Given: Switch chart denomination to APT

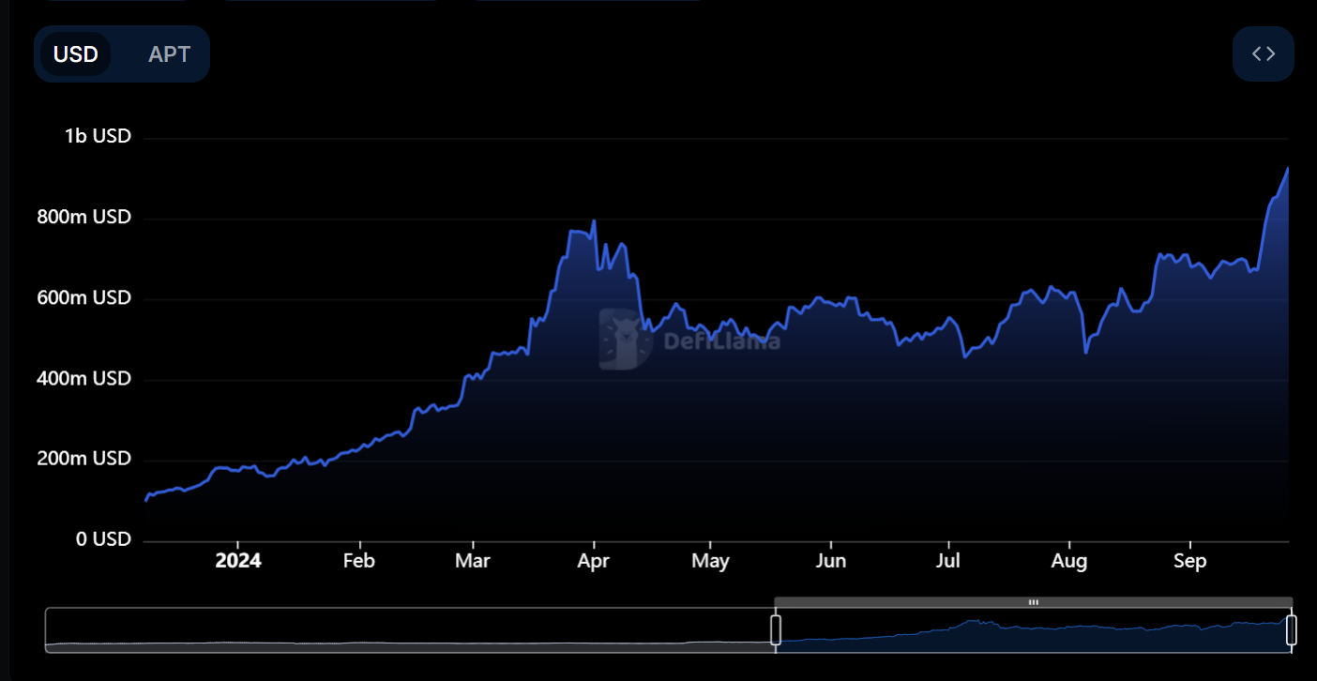Looking at the screenshot, I should [x=169, y=54].
